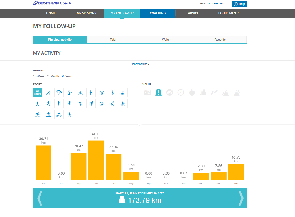Select the Month period radio button

coord(48,76)
